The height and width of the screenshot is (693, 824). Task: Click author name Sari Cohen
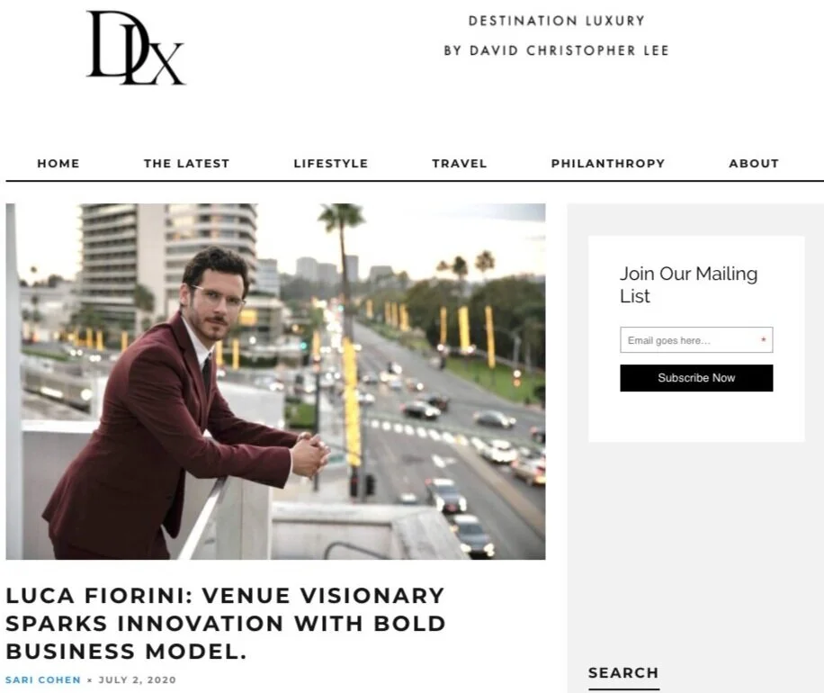point(43,679)
